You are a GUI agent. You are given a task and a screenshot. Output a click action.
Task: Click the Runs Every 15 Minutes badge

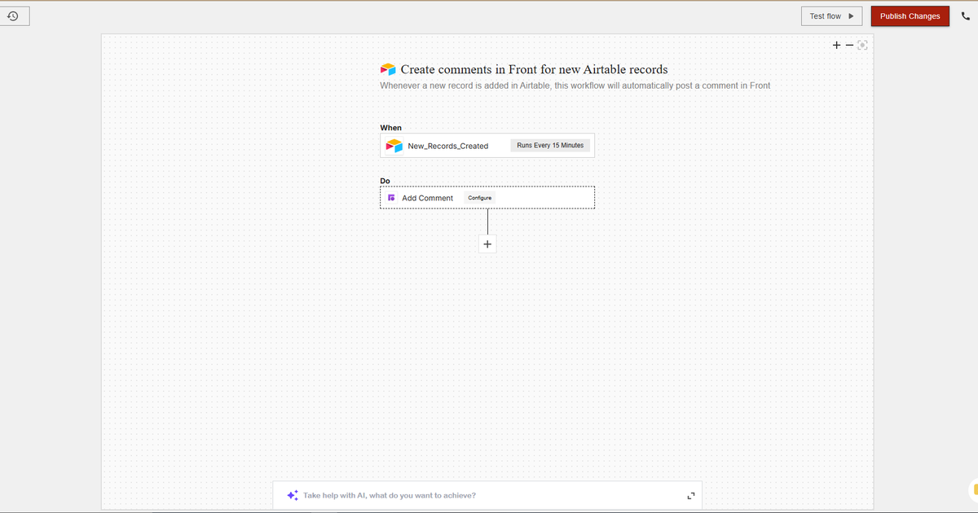tap(549, 145)
